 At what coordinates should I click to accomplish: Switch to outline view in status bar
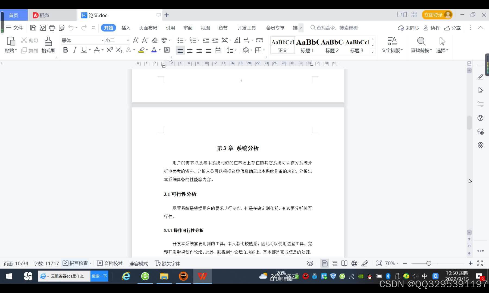[x=335, y=263]
